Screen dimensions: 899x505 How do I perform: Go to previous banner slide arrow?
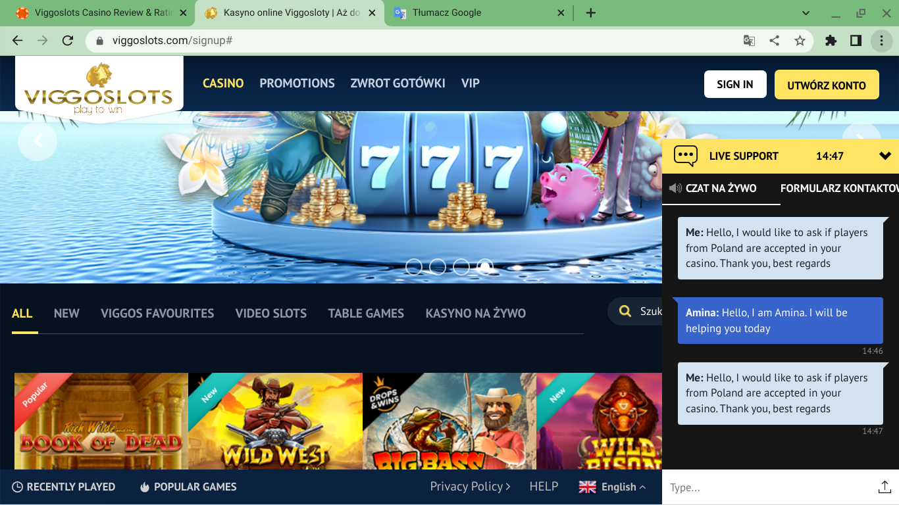[38, 141]
